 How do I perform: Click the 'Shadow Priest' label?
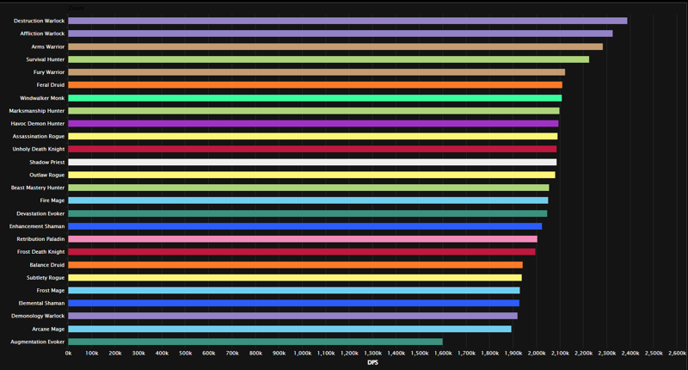[47, 162]
